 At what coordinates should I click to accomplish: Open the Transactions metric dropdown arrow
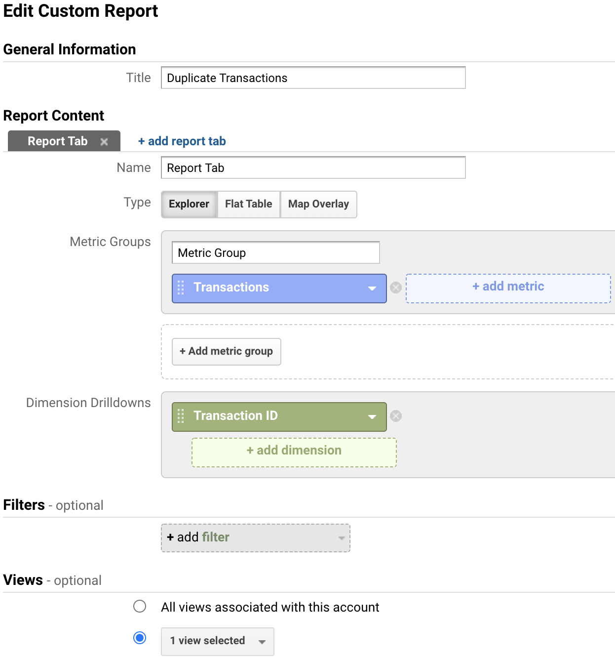point(372,288)
